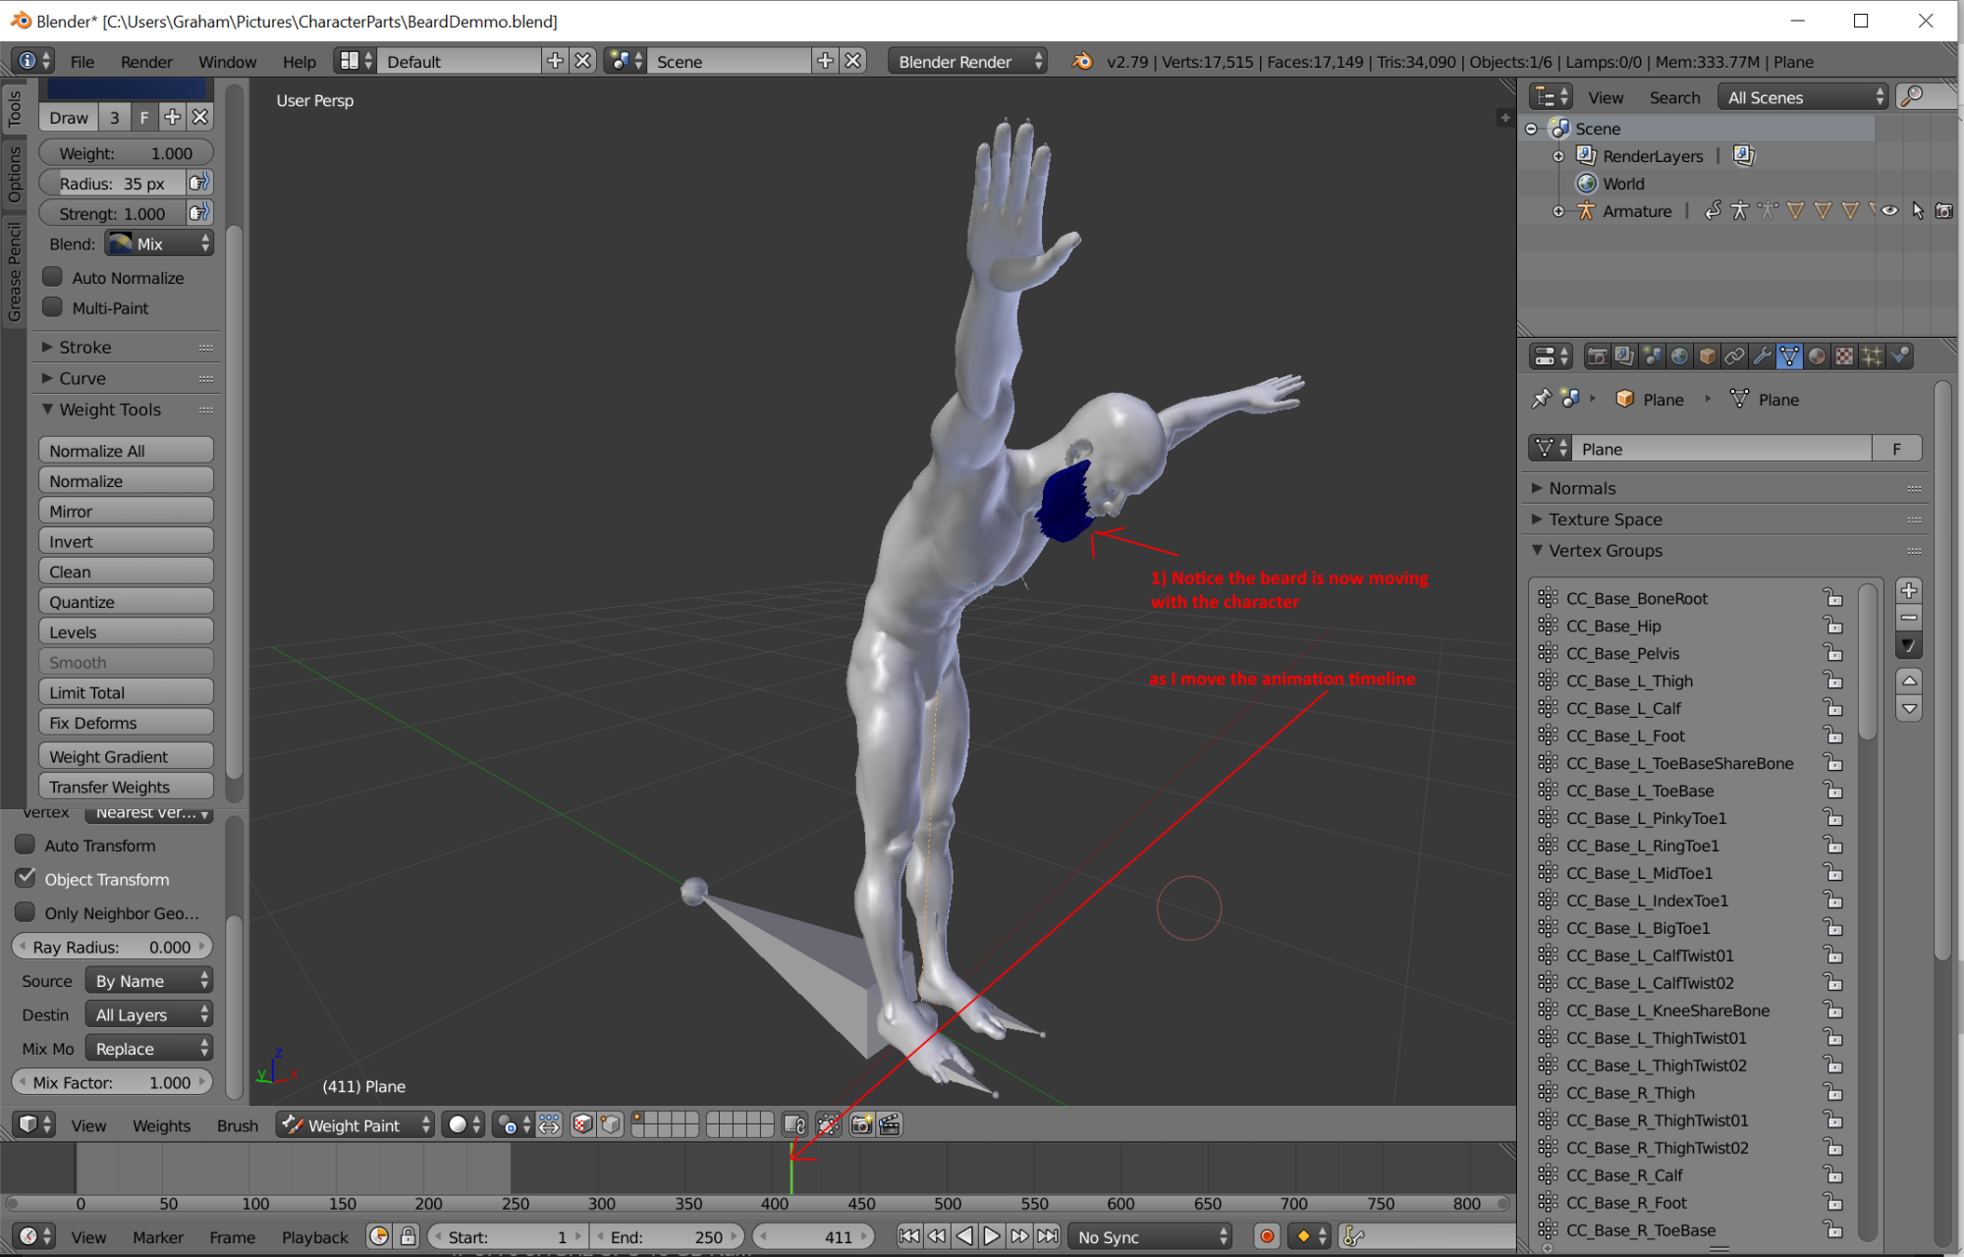
Task: Uncheck the Object Transform checkbox
Action: 26,878
